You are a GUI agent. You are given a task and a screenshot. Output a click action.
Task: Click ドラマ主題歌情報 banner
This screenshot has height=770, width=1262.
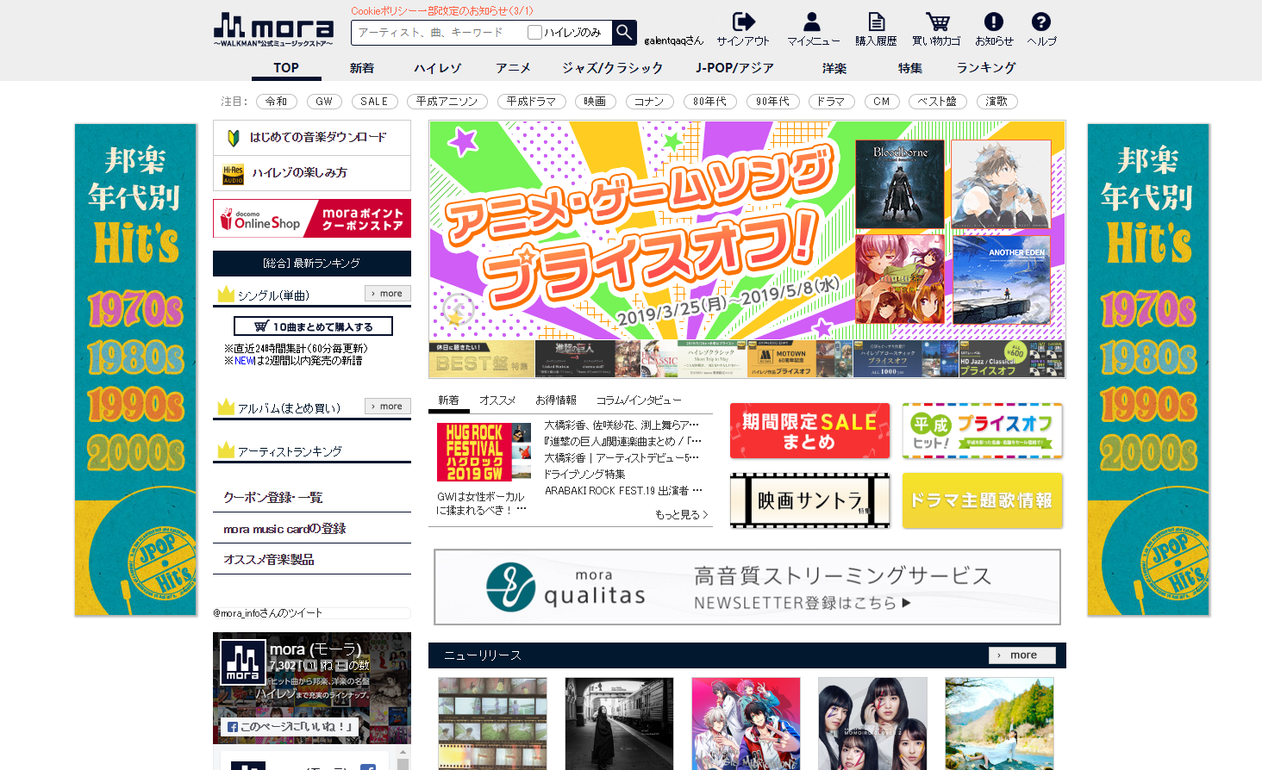tap(982, 500)
